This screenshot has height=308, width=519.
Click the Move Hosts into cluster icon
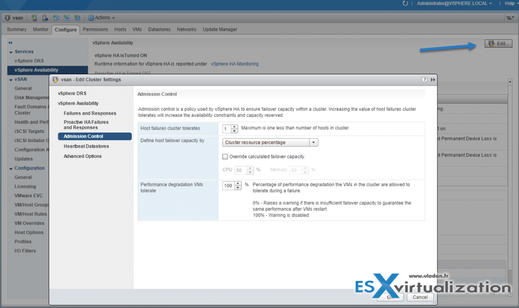click(x=45, y=18)
